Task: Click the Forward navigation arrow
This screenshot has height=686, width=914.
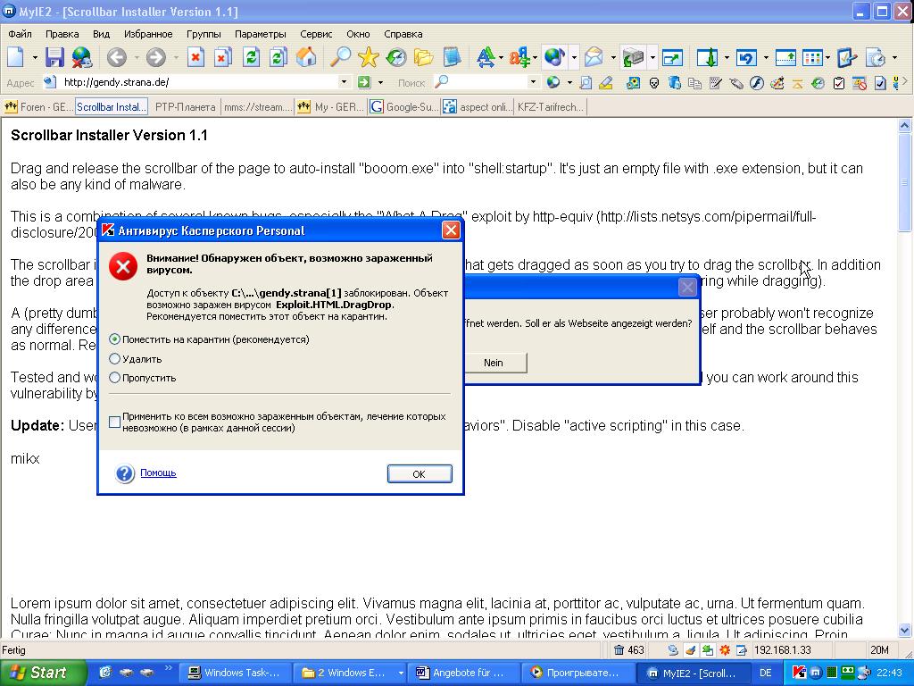Action: [155, 57]
